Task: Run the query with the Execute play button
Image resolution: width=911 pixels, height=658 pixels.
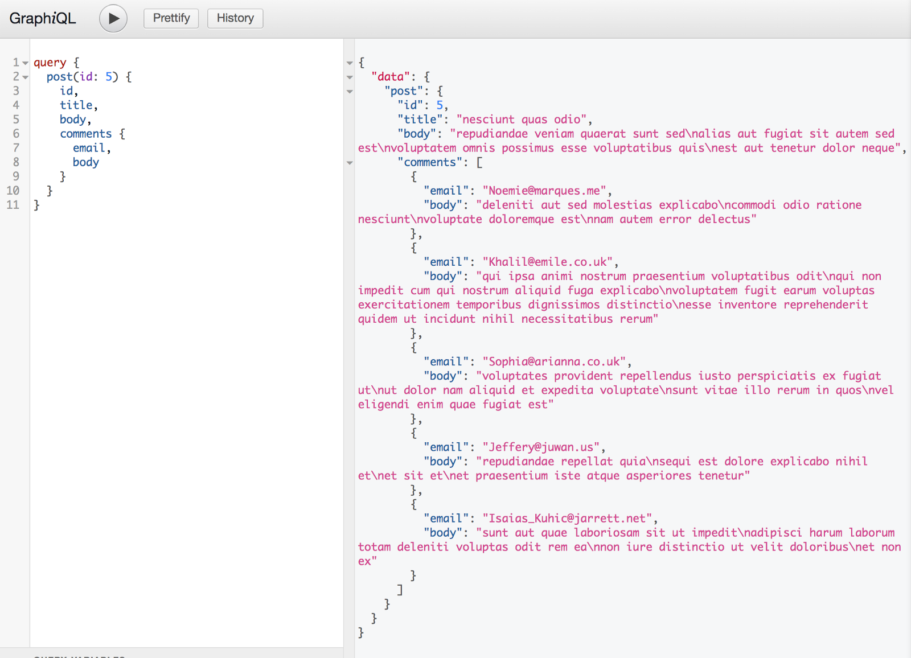Action: [113, 18]
